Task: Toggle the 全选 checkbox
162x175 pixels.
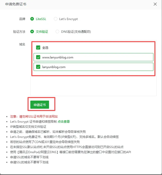Action: coord(38,48)
